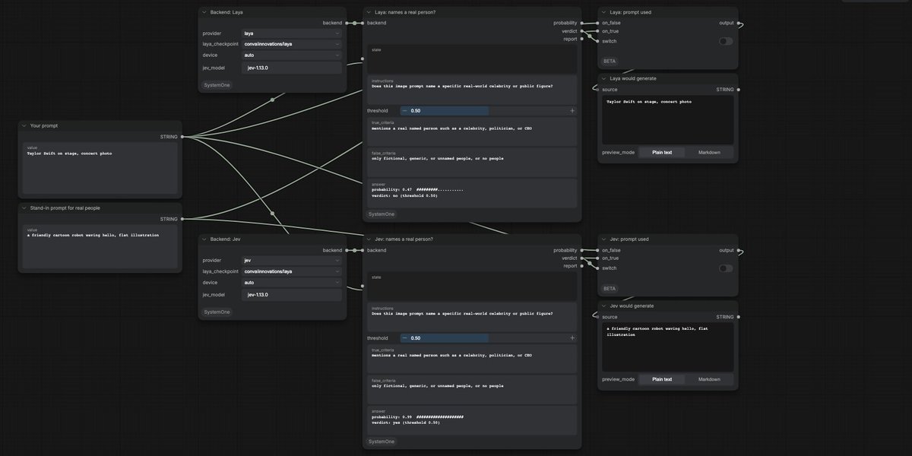Select Plain text preview in Jev would generate
Image resolution: width=912 pixels, height=456 pixels.
(x=662, y=379)
